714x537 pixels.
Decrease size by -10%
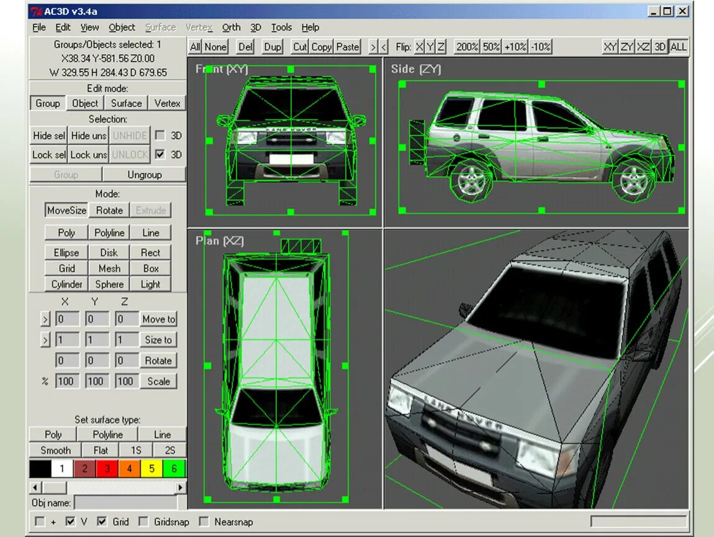pos(541,47)
